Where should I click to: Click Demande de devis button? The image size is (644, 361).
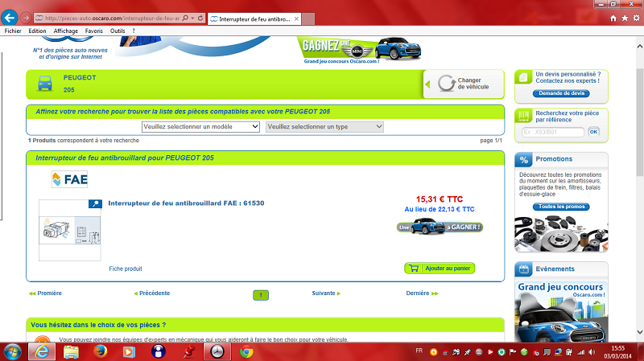coord(561,93)
